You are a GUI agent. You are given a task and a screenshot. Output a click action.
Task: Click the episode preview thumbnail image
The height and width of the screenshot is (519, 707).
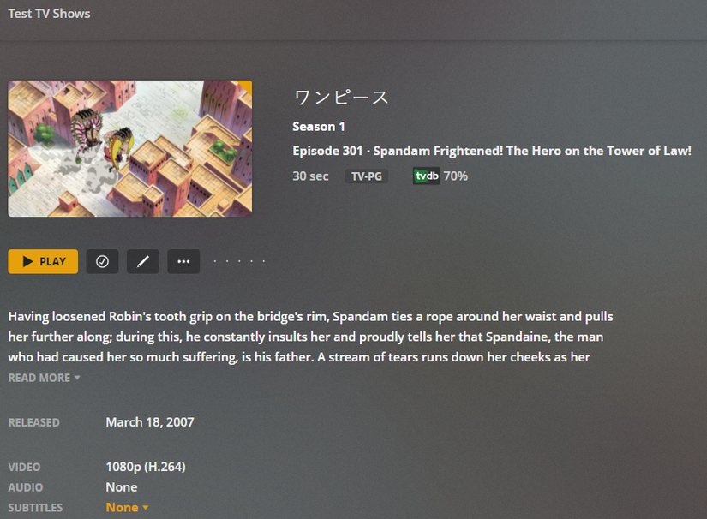click(x=130, y=149)
